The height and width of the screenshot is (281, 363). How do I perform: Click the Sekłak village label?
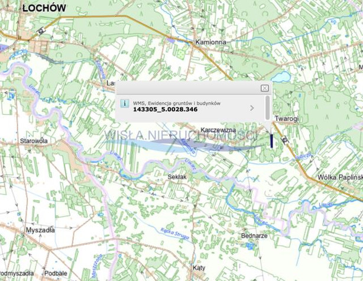(177, 177)
